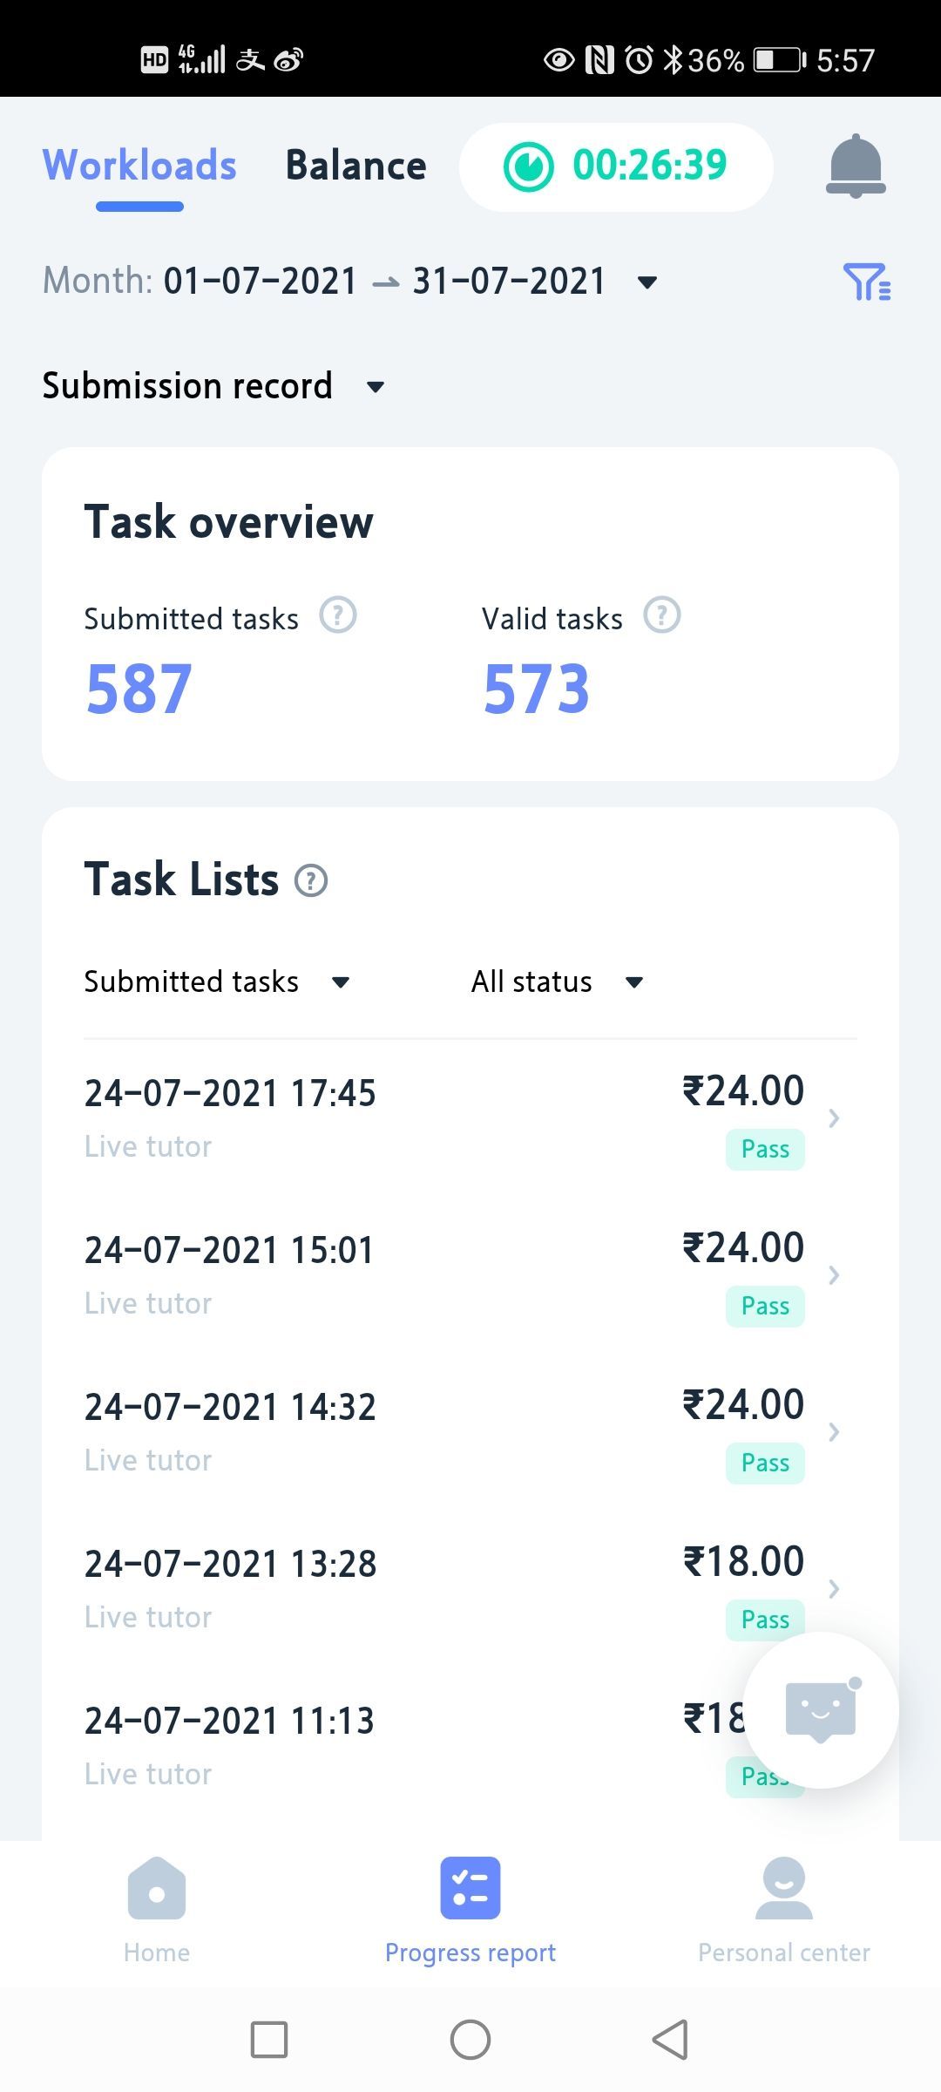Image resolution: width=941 pixels, height=2092 pixels.
Task: Tap the help icon beside Valid tasks
Action: pos(661,615)
